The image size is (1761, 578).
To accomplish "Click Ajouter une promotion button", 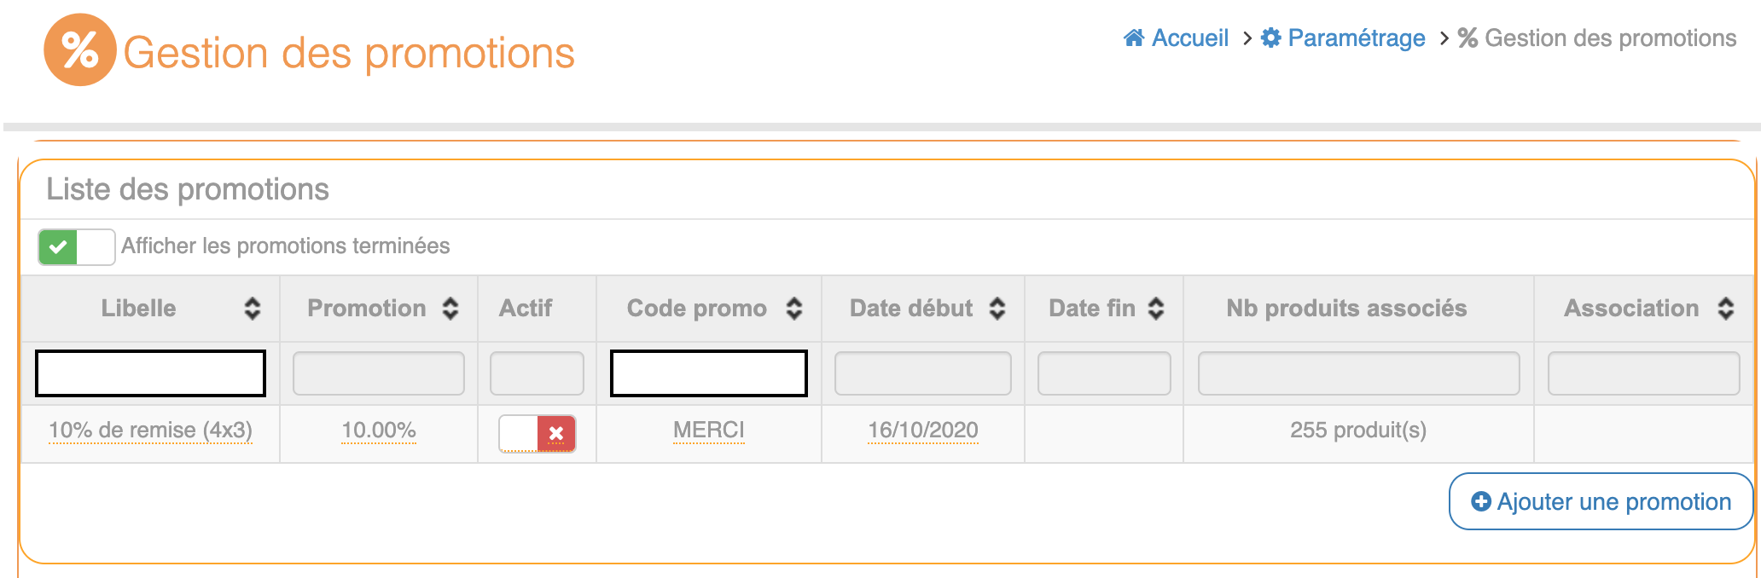I will 1601,501.
